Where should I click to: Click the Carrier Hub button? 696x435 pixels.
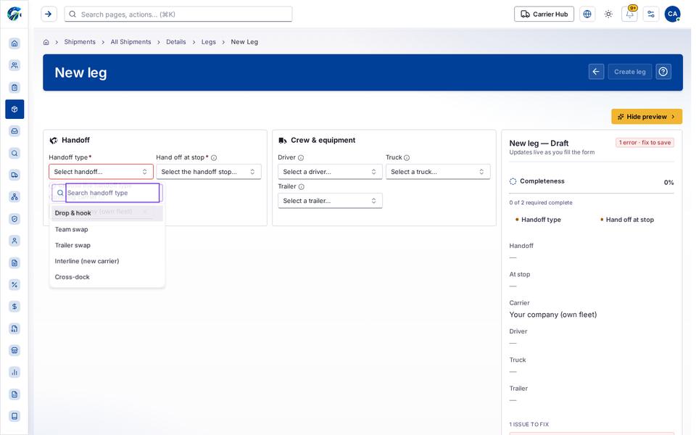[544, 14]
